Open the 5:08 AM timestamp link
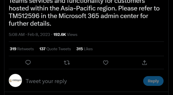Screen dimensions: 173x95 point(17,34)
